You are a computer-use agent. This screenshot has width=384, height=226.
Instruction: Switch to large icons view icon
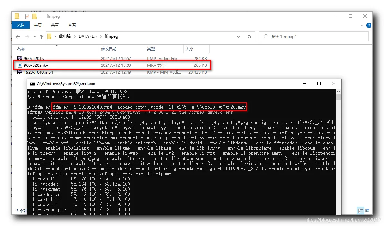tap(368, 211)
